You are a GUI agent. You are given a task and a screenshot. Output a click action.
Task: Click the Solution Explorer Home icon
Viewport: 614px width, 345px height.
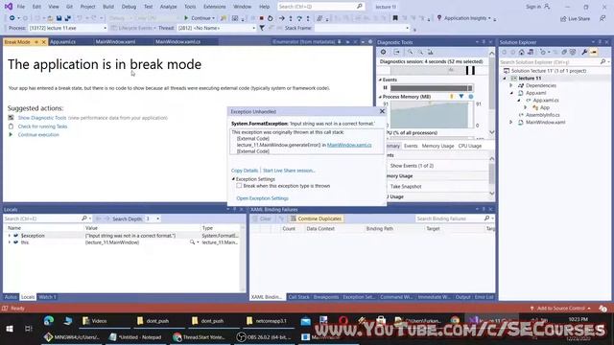(x=521, y=52)
